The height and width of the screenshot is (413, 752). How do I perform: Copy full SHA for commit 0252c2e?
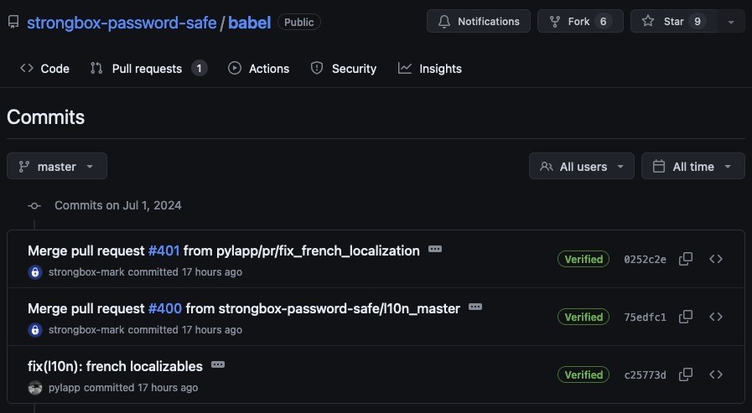686,259
